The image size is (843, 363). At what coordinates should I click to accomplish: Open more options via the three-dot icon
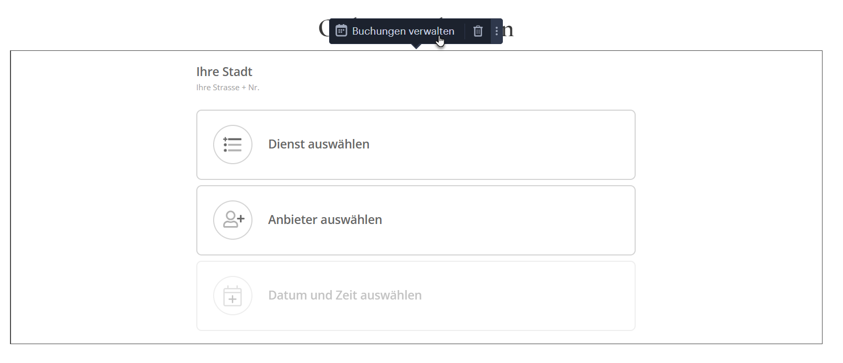point(497,31)
